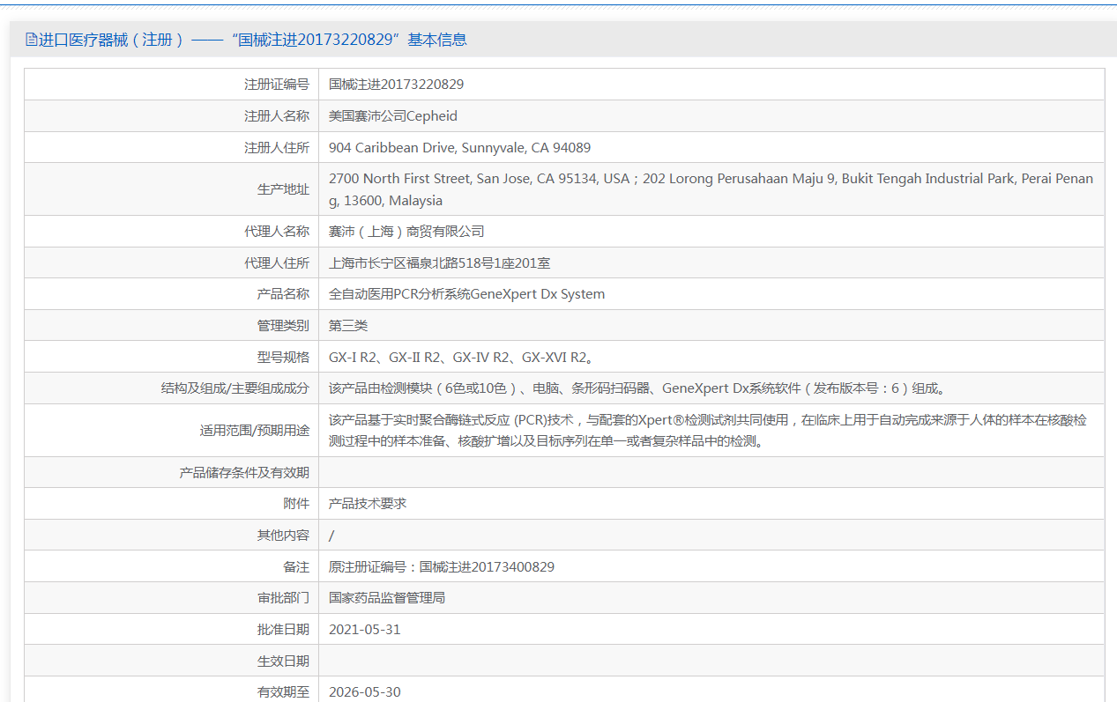
Task: Select address 904 Caribbean Drive, Sunnyvale
Action: (x=459, y=148)
